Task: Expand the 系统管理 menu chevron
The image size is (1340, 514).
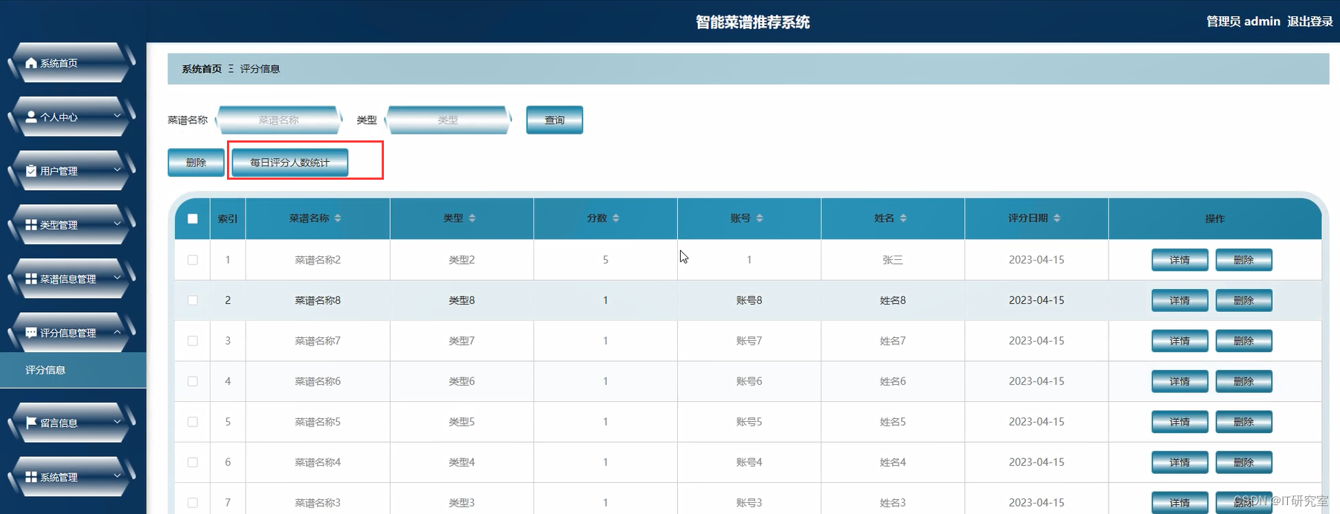Action: coord(117,476)
